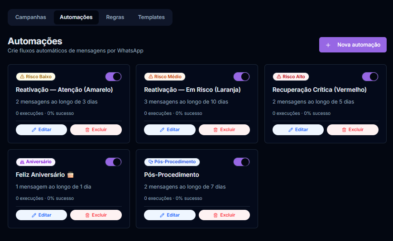Viewport: 393px width, 241px height.
Task: Toggle off Reativação Em Risco (Laranja) automation
Action: tap(241, 77)
